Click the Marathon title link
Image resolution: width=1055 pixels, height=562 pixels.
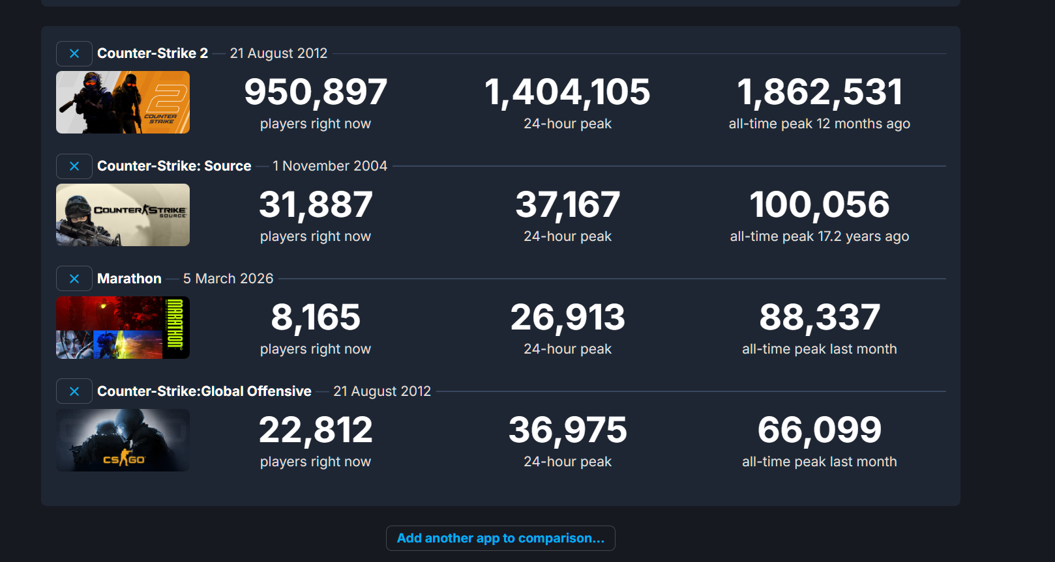pos(129,279)
